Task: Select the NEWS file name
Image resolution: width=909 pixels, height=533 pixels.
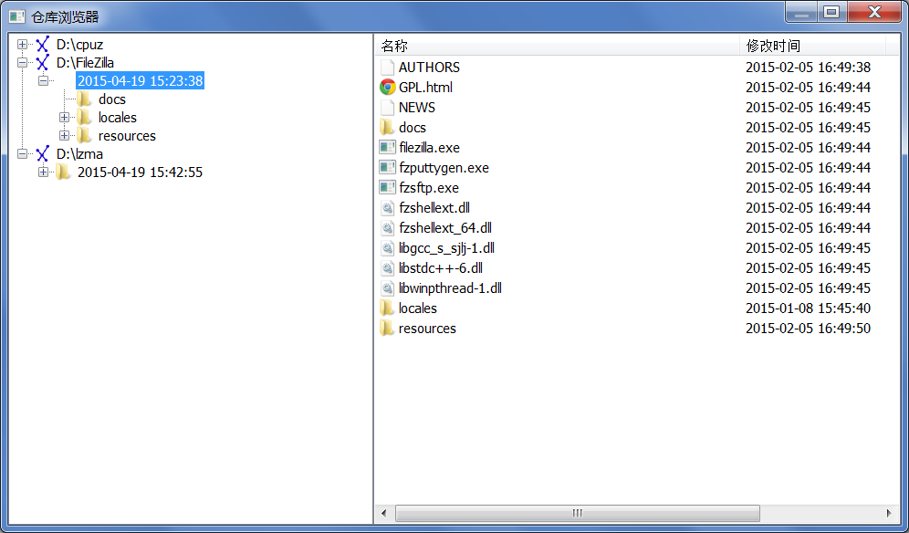Action: coord(417,108)
